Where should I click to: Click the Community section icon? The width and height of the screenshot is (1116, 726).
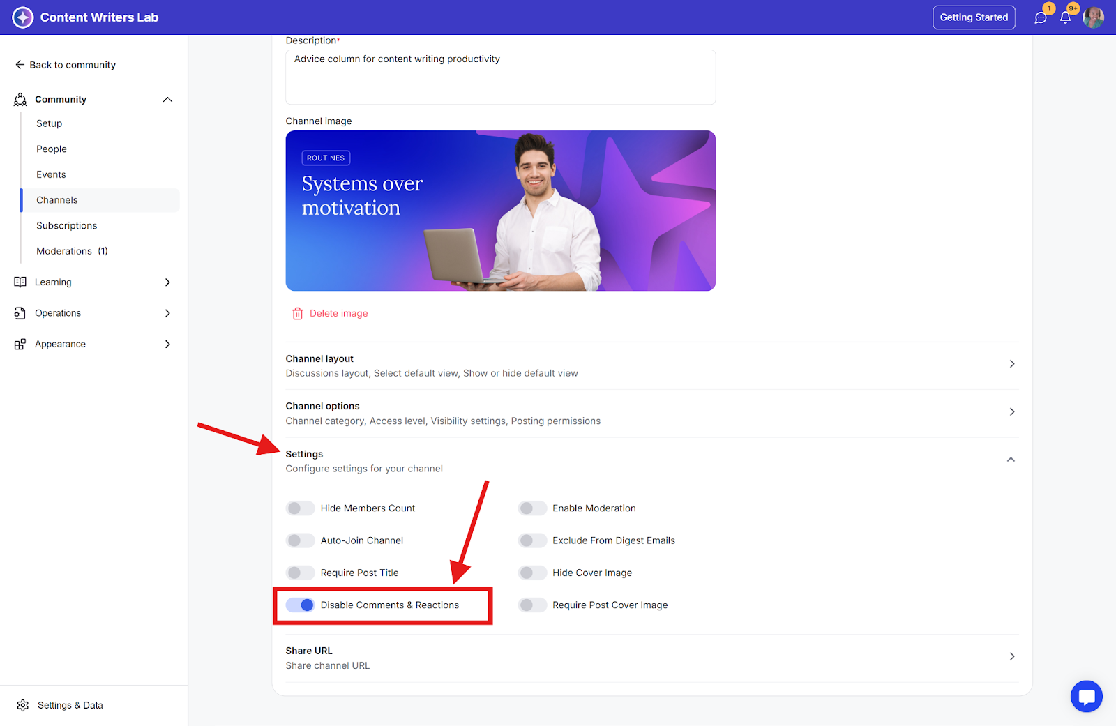point(20,100)
